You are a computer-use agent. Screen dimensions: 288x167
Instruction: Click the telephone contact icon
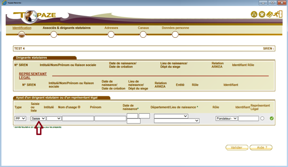tap(262, 15)
